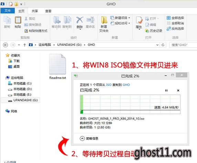Click Edit in the Open group
This screenshot has width=197, height=163.
[151, 24]
